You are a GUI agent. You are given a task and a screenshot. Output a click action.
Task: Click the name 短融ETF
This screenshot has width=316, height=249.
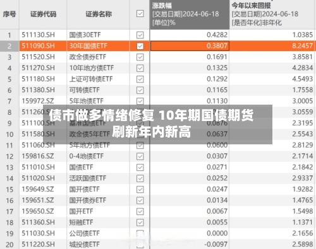point(81,223)
